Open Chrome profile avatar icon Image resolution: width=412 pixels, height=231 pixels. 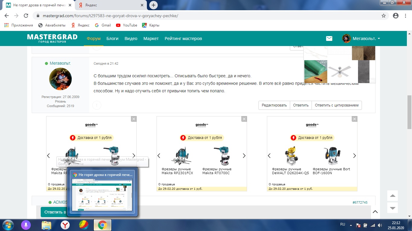[395, 16]
